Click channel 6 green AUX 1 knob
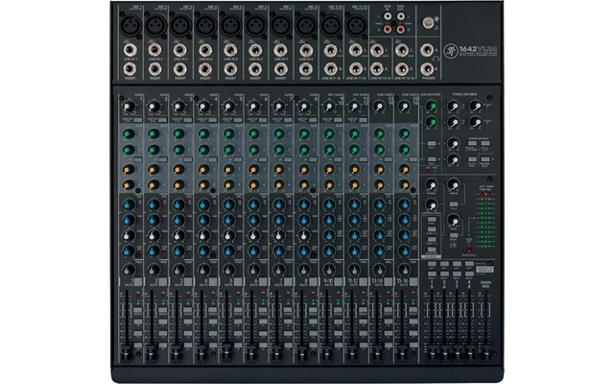Viewport: 614px width, 384px height. pos(253,134)
